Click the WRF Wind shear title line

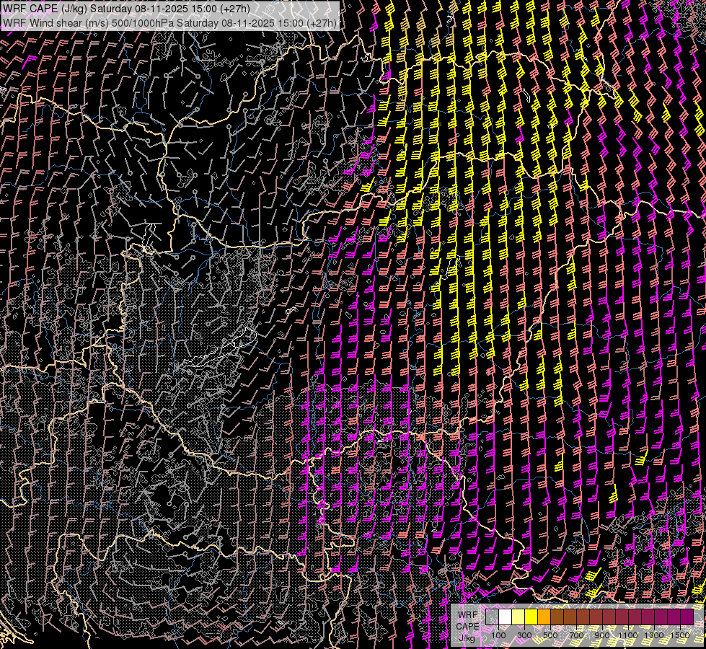click(169, 23)
